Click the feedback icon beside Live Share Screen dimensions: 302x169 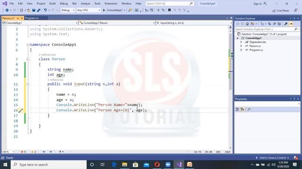pyautogui.click(x=296, y=10)
